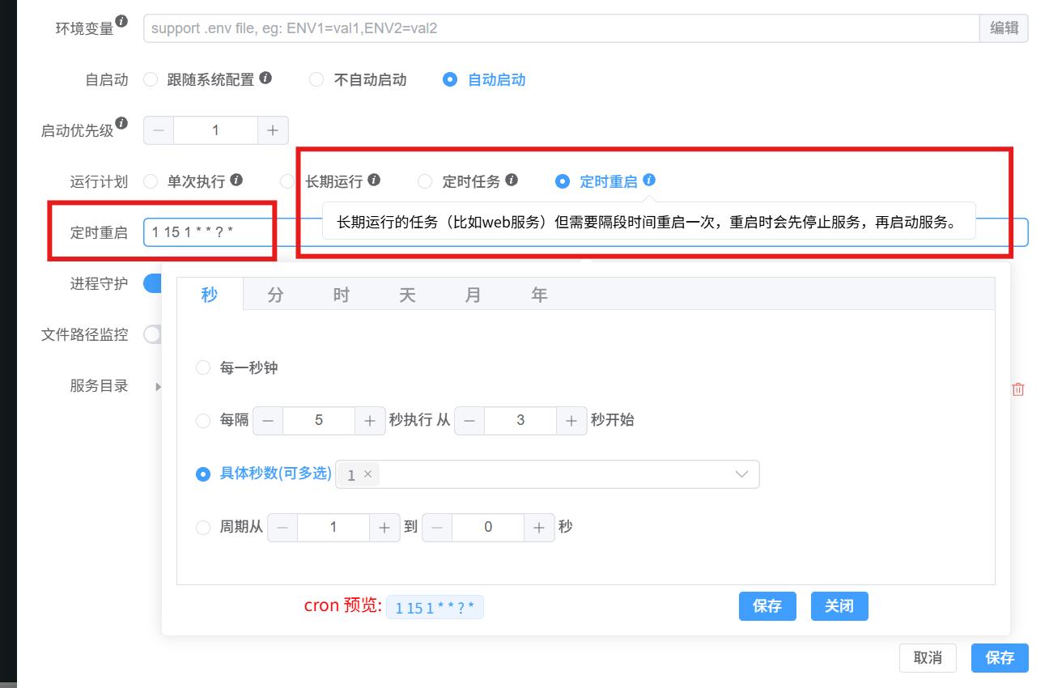The height and width of the screenshot is (688, 1049).
Task: Decrease the 周期从 start second
Action: tap(282, 528)
